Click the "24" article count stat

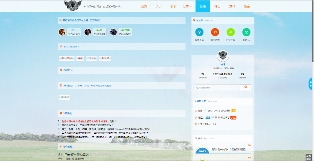tap(203, 74)
